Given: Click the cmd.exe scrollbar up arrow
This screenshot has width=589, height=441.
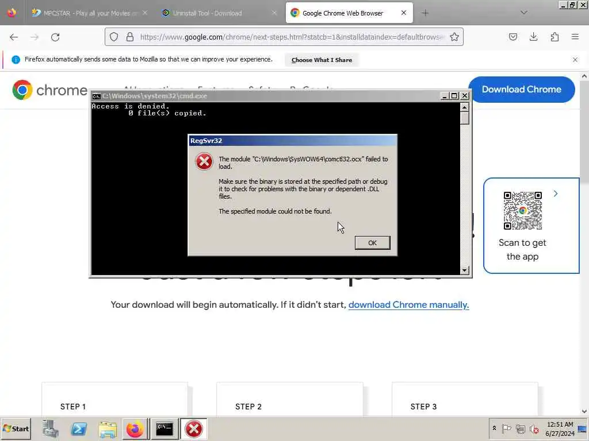Looking at the screenshot, I should pyautogui.click(x=465, y=107).
